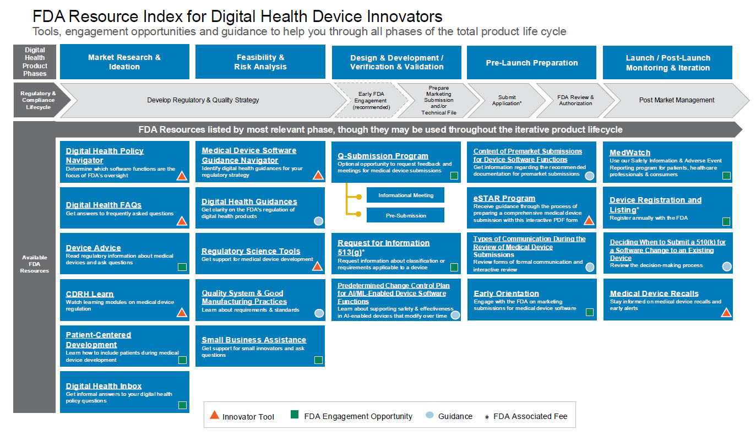Click orange triangle on Medical Device Software Guidance Navigator card

(x=318, y=175)
